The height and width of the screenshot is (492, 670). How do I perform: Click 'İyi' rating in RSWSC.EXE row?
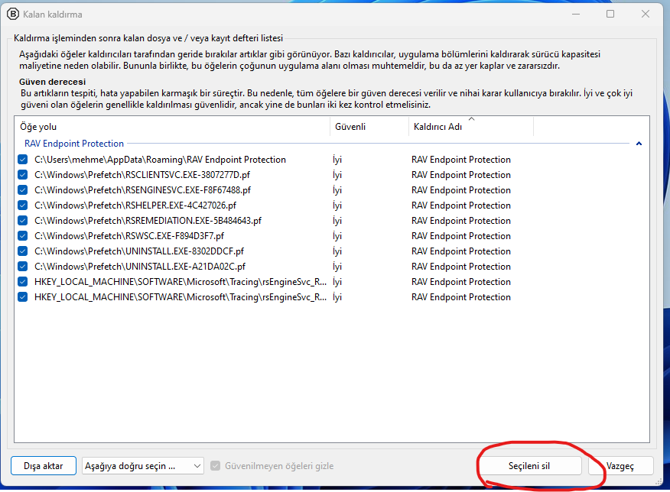pos(337,236)
